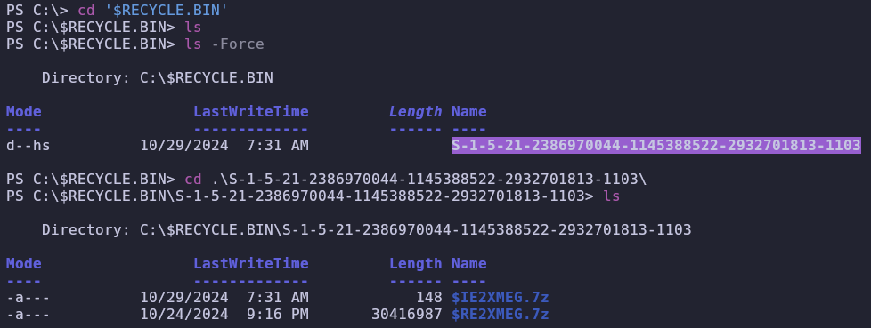Click the second Mode column header
871x328 pixels.
tap(24, 263)
